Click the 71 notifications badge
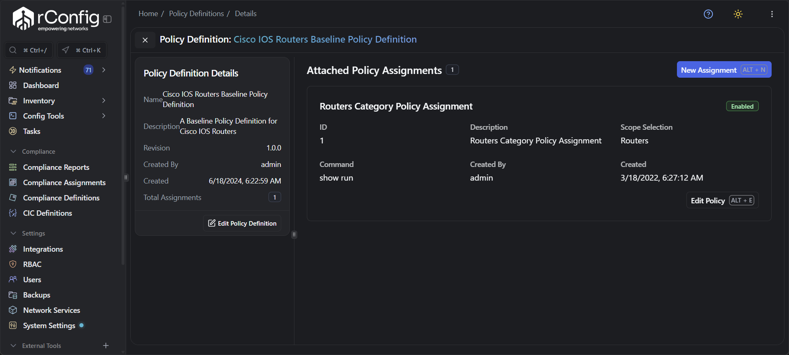This screenshot has height=355, width=789. (x=88, y=70)
